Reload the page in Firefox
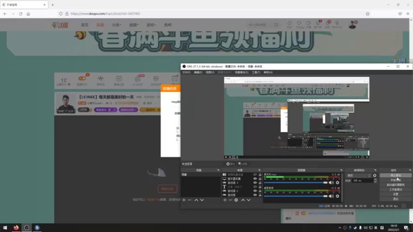This screenshot has height=232, width=413. click(x=21, y=14)
